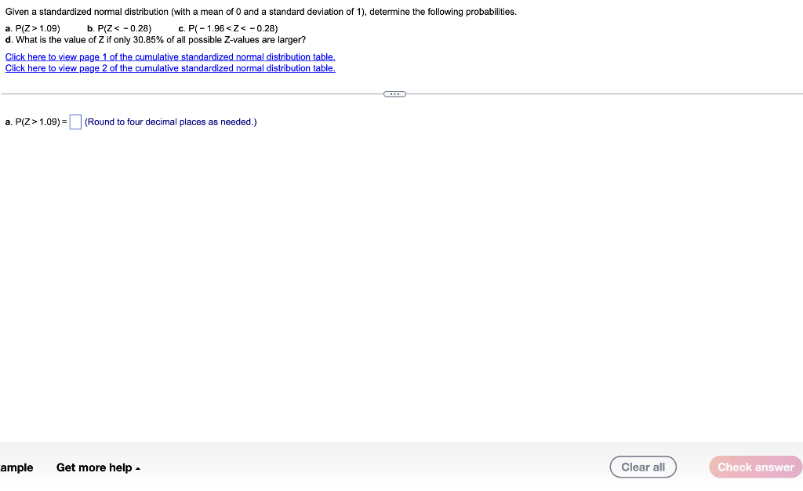The width and height of the screenshot is (803, 491).
Task: Click the caret arrow beside Get more help
Action: click(138, 468)
